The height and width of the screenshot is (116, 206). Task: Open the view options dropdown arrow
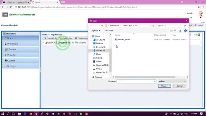175,31
